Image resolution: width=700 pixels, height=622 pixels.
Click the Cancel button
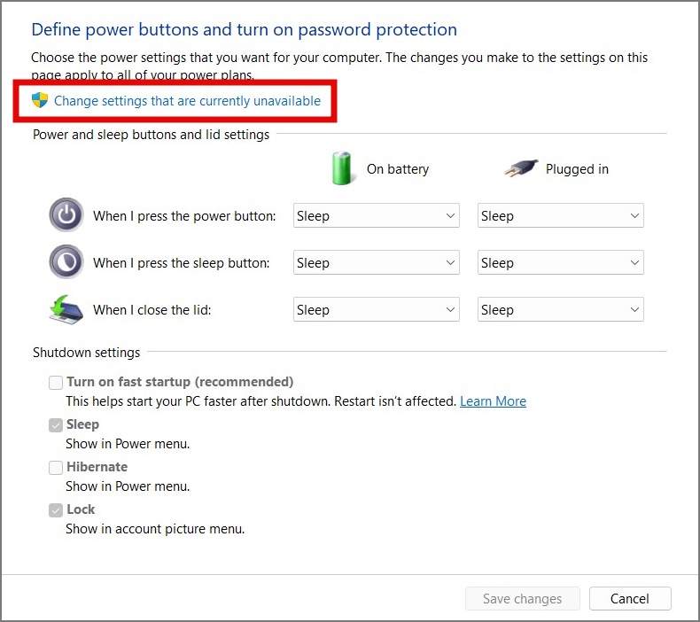630,599
